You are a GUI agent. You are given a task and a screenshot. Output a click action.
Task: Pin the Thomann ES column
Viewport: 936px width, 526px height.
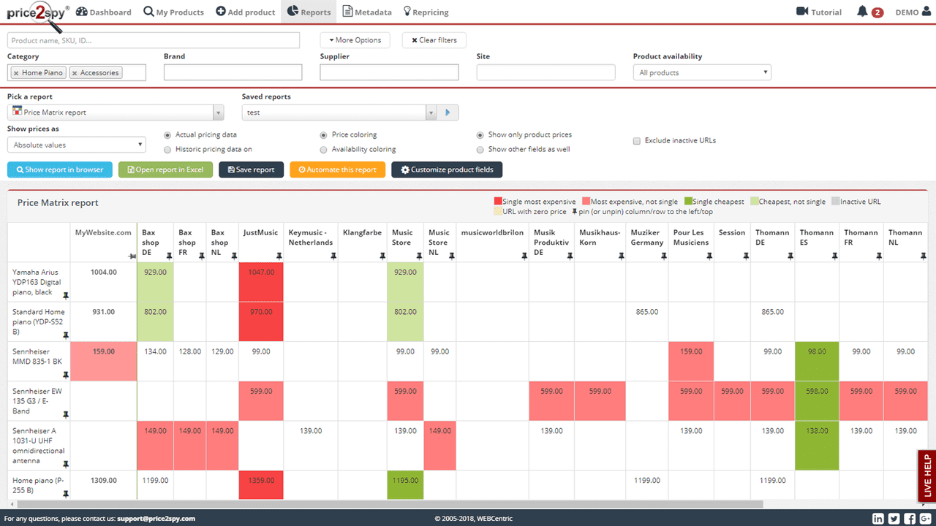tap(834, 256)
